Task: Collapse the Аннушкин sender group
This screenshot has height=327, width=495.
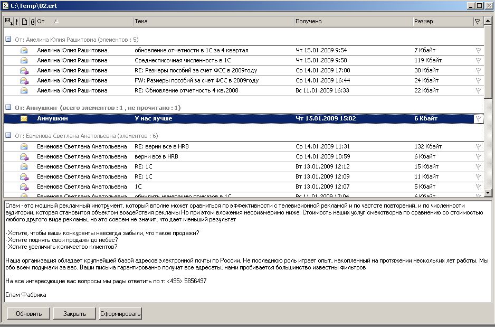Action: click(x=8, y=108)
